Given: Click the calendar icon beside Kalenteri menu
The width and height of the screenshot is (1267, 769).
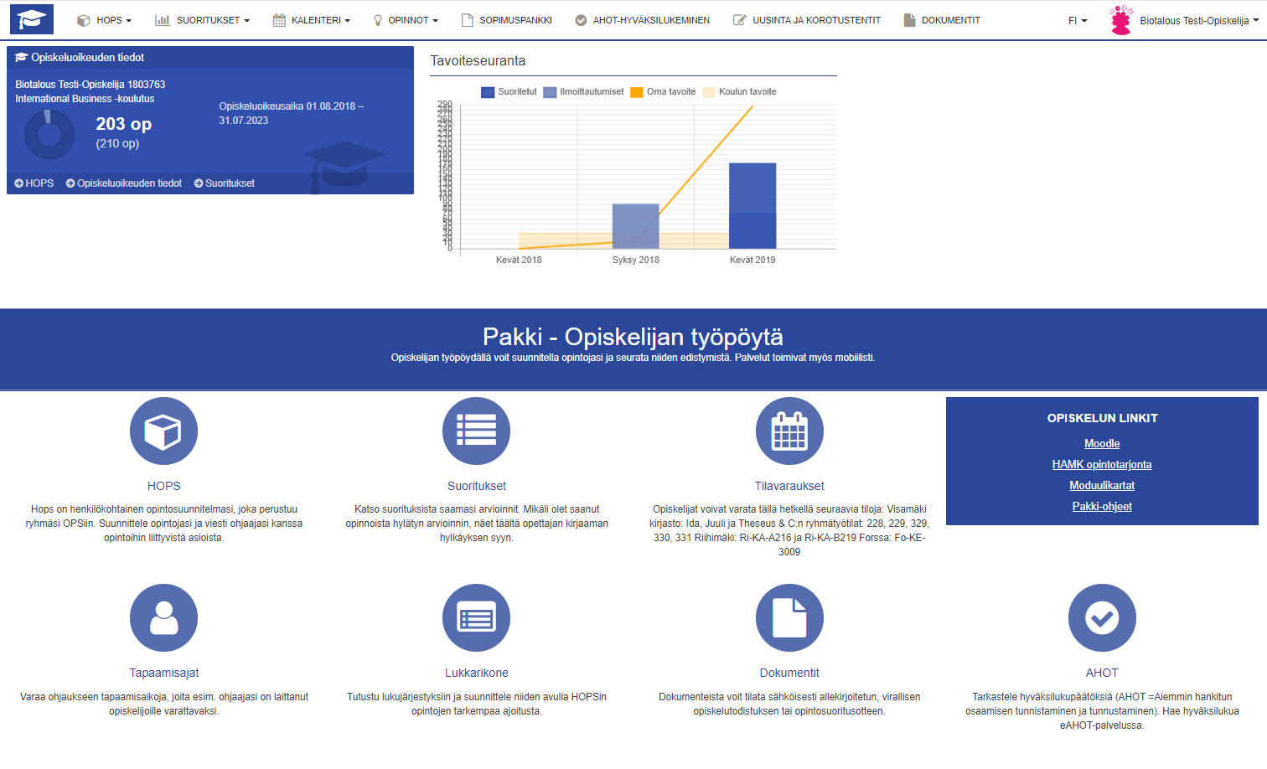Looking at the screenshot, I should click(279, 20).
